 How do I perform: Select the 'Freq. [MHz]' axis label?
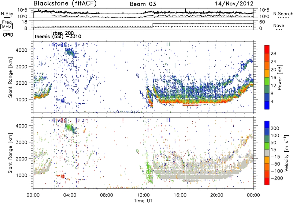tap(7, 25)
